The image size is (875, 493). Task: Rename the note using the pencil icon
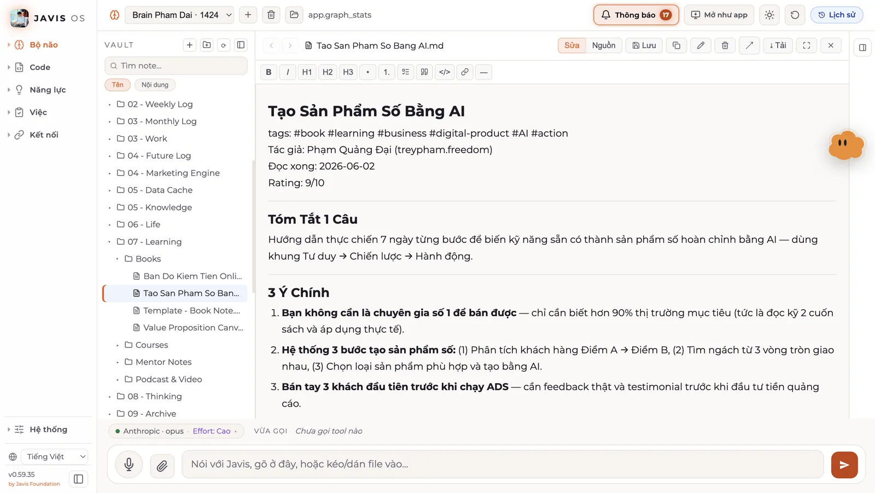click(701, 45)
